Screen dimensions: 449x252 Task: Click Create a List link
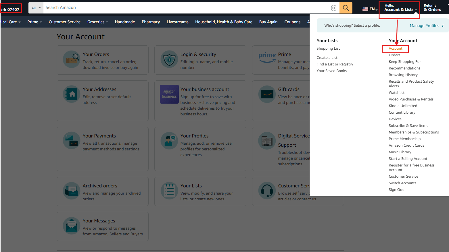pos(327,58)
